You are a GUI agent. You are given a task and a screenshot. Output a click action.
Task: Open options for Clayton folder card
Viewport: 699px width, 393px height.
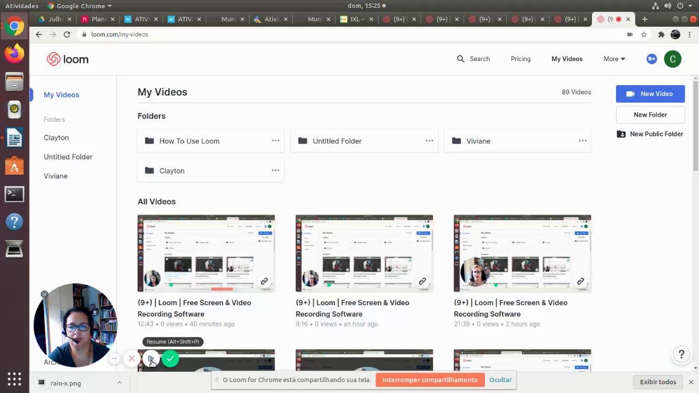coord(276,170)
